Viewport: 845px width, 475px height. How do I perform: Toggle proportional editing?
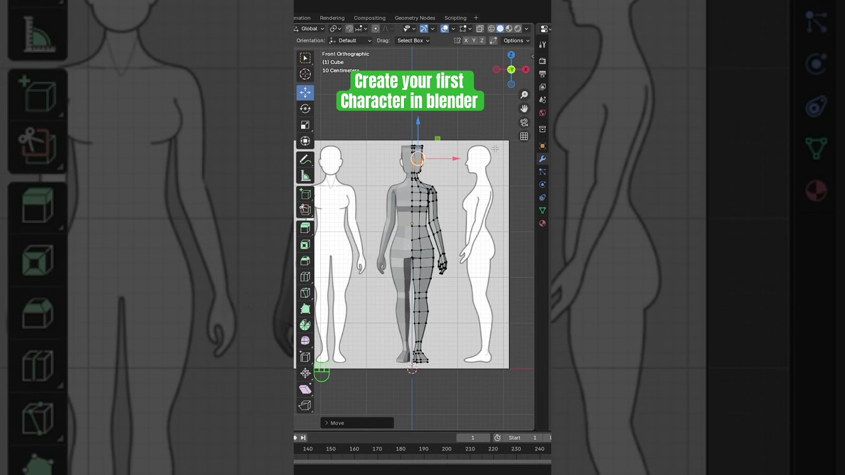click(376, 28)
